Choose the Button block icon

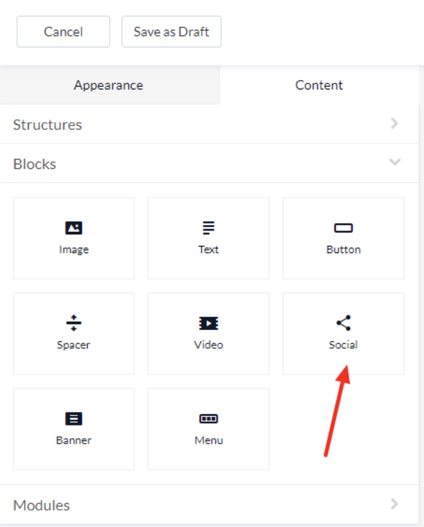click(343, 228)
